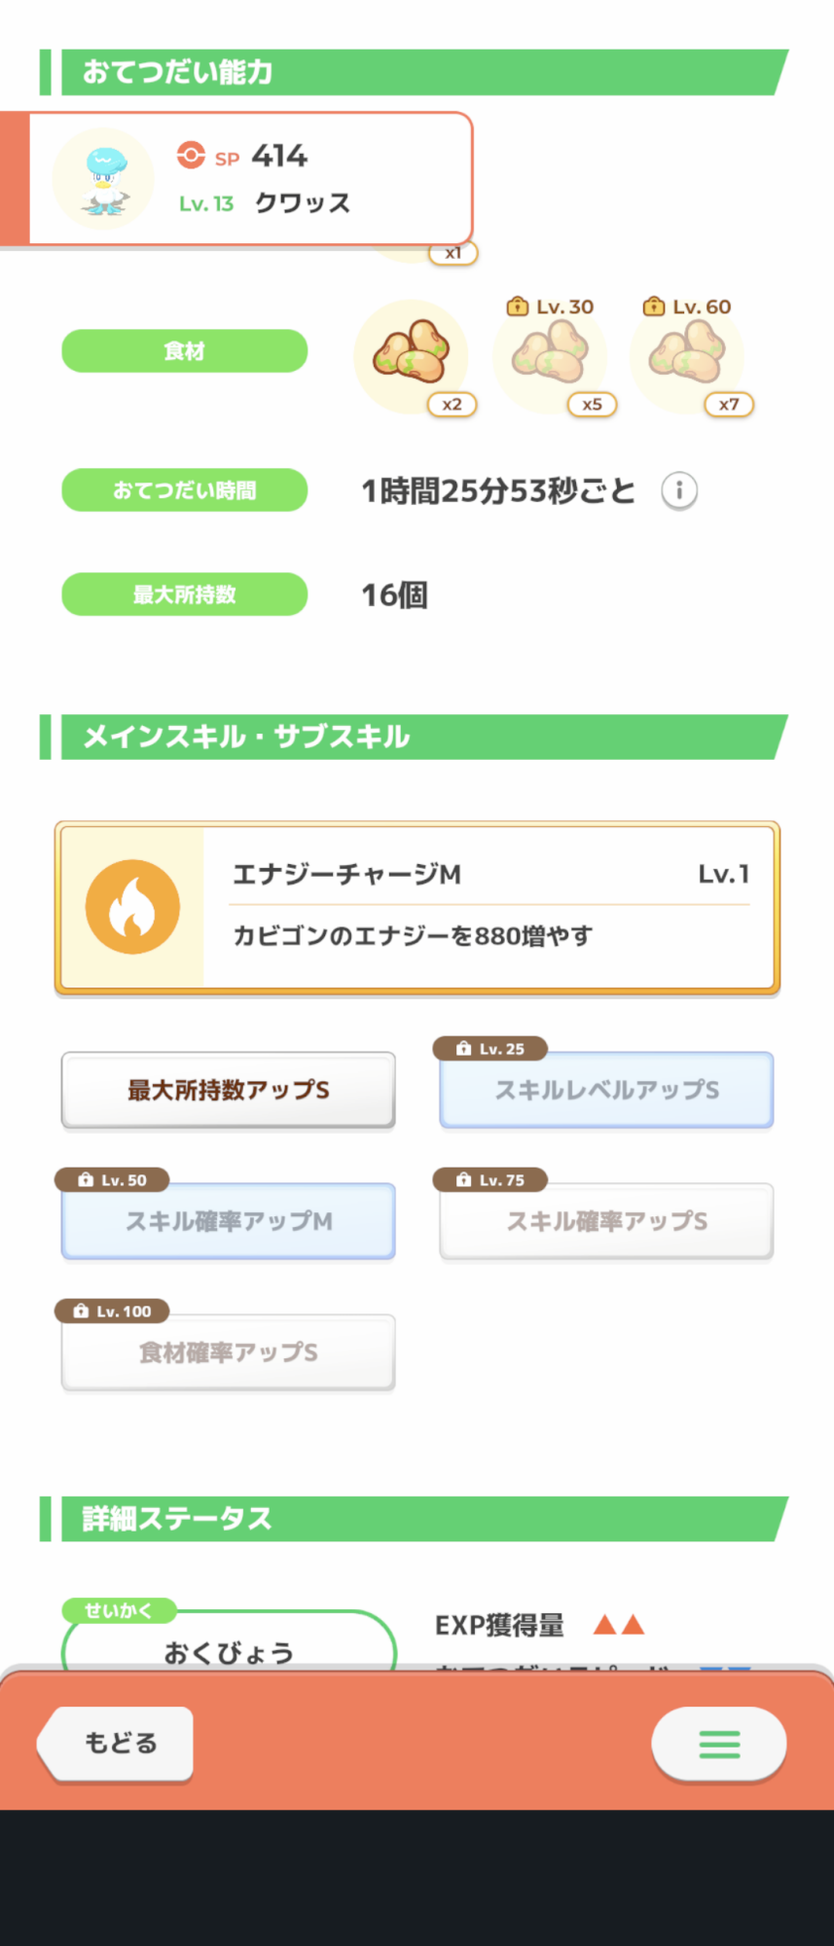This screenshot has width=834, height=1946.
Task: Tap the locked スキルレベルアップS sub skill
Action: click(607, 1090)
